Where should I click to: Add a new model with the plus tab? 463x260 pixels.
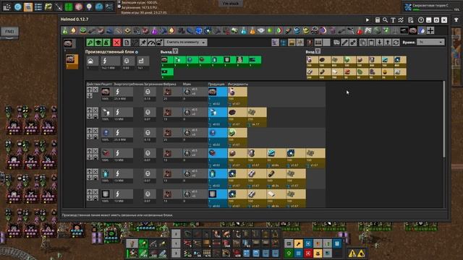coord(430,30)
